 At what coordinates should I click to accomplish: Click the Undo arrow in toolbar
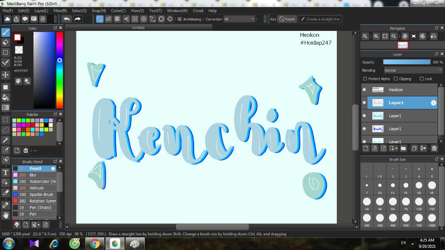point(66,19)
